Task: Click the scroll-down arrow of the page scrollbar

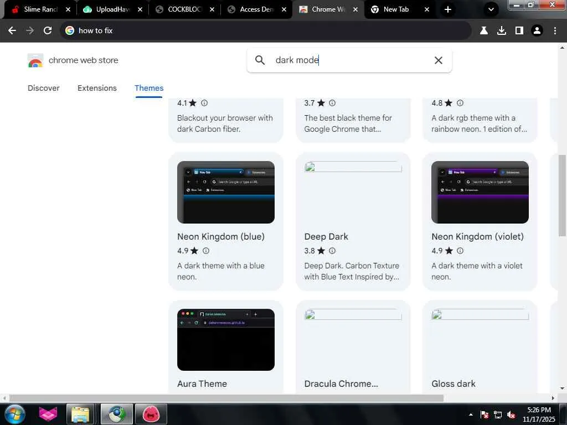Action: coord(562,389)
